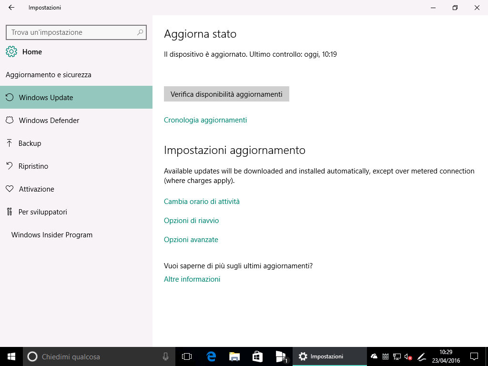Click the Cortana microphone icon

pyautogui.click(x=165, y=356)
